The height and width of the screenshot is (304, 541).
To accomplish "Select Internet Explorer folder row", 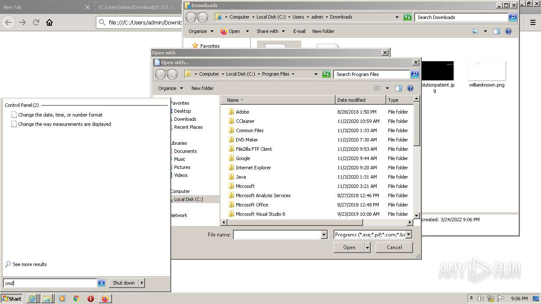I will [318, 168].
